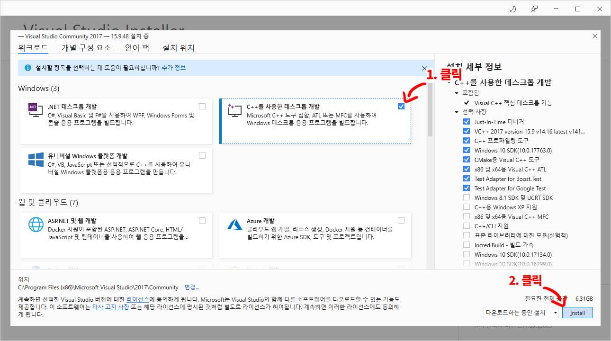Uncheck the C++를 사용한 데스크톱 개발 checkbox
611x341 pixels.
click(401, 106)
